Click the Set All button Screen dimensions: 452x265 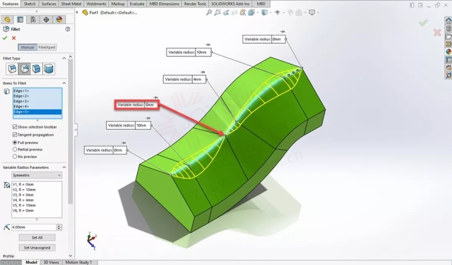tap(37, 237)
